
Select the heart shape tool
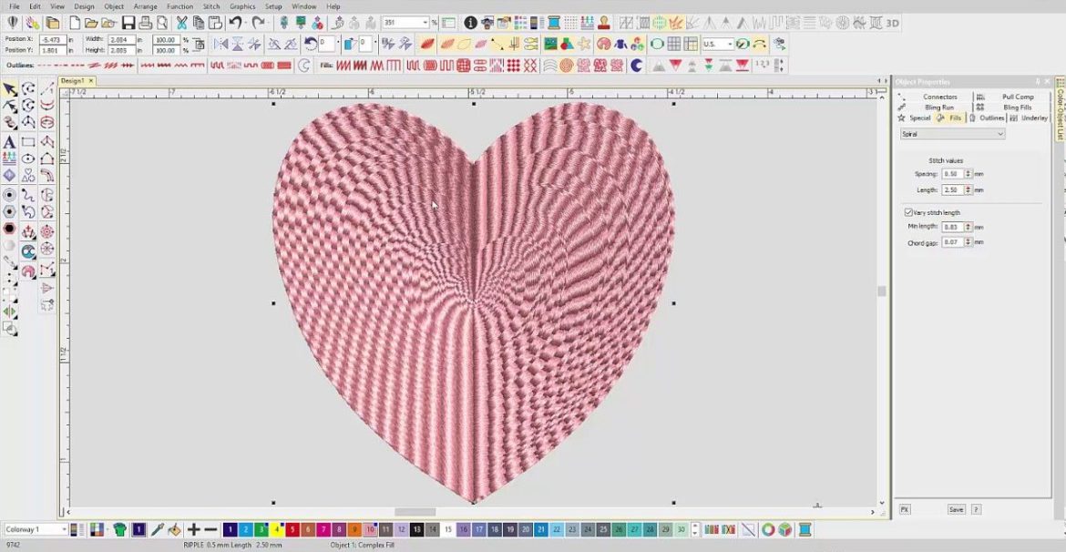[x=28, y=176]
